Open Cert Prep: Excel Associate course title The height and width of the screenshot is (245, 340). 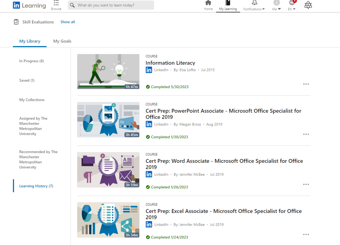tap(224, 214)
